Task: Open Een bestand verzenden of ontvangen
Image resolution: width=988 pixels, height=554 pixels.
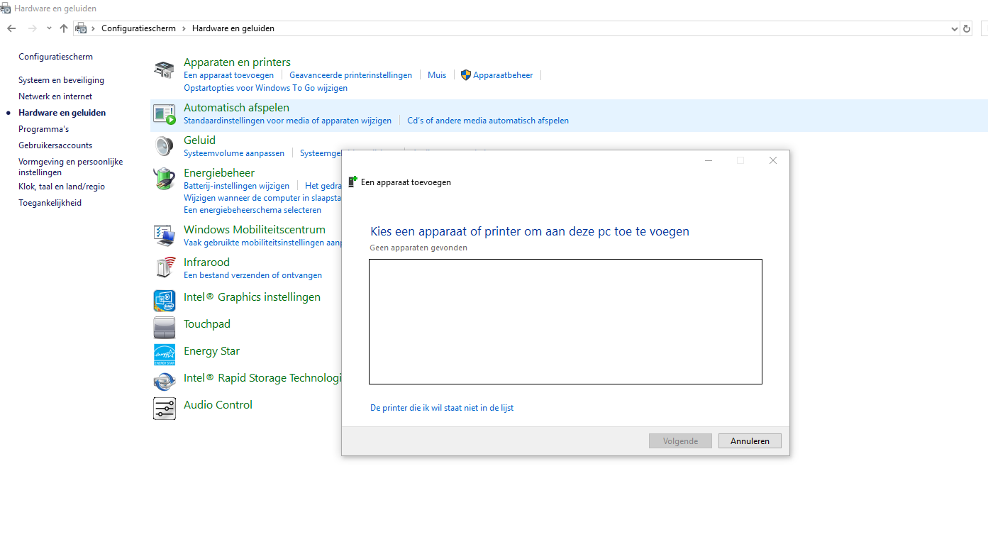Action: click(252, 275)
